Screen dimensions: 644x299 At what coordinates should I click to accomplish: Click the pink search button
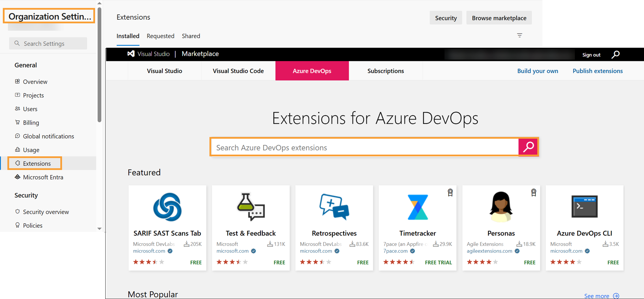tap(528, 147)
